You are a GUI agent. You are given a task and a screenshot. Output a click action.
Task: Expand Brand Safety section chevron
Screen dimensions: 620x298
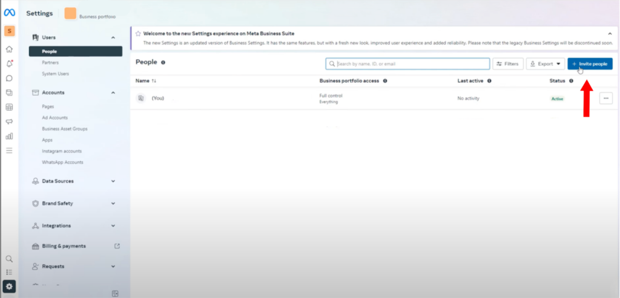tap(113, 204)
